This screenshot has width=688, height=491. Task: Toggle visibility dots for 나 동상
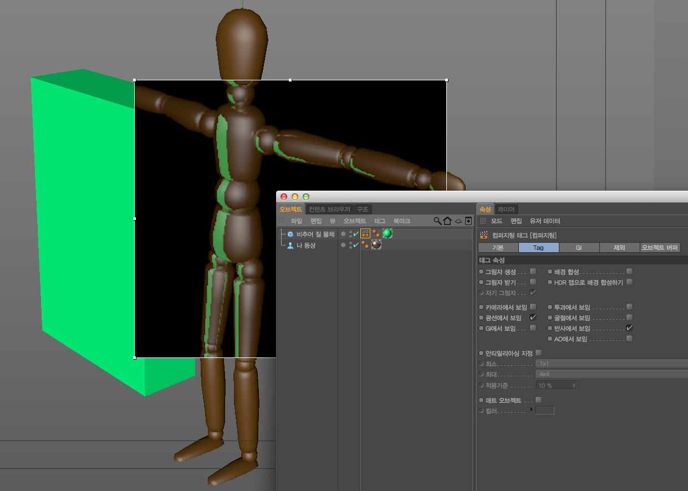coord(350,245)
